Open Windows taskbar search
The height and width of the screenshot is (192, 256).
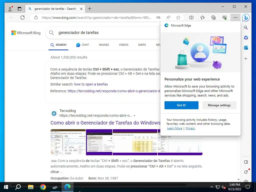18,187
